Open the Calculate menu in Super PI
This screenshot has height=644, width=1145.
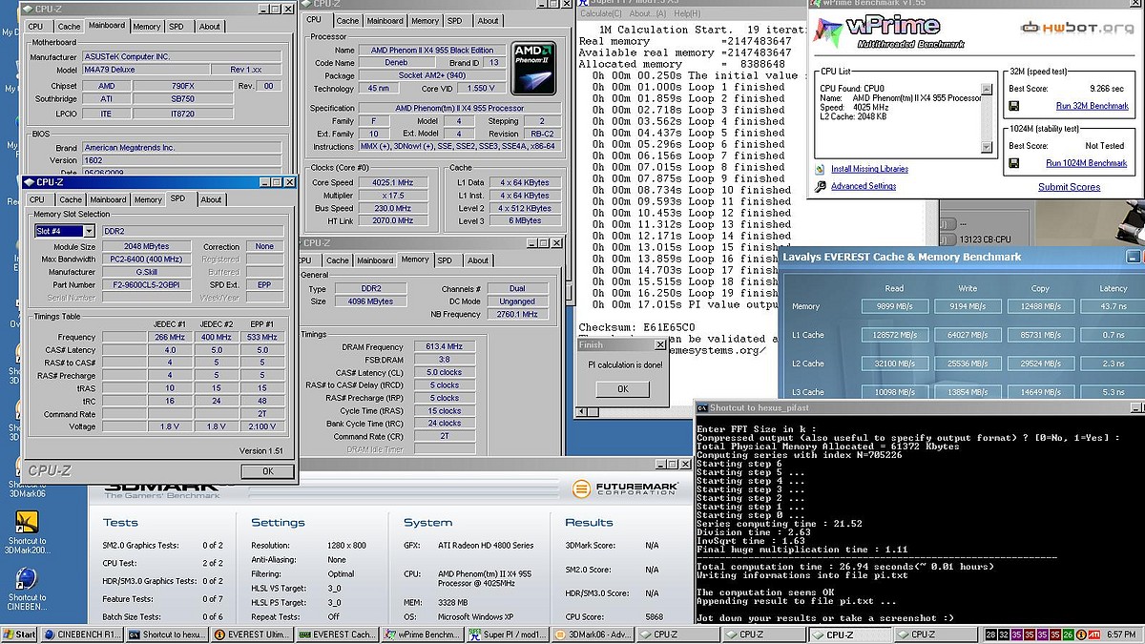[x=601, y=13]
